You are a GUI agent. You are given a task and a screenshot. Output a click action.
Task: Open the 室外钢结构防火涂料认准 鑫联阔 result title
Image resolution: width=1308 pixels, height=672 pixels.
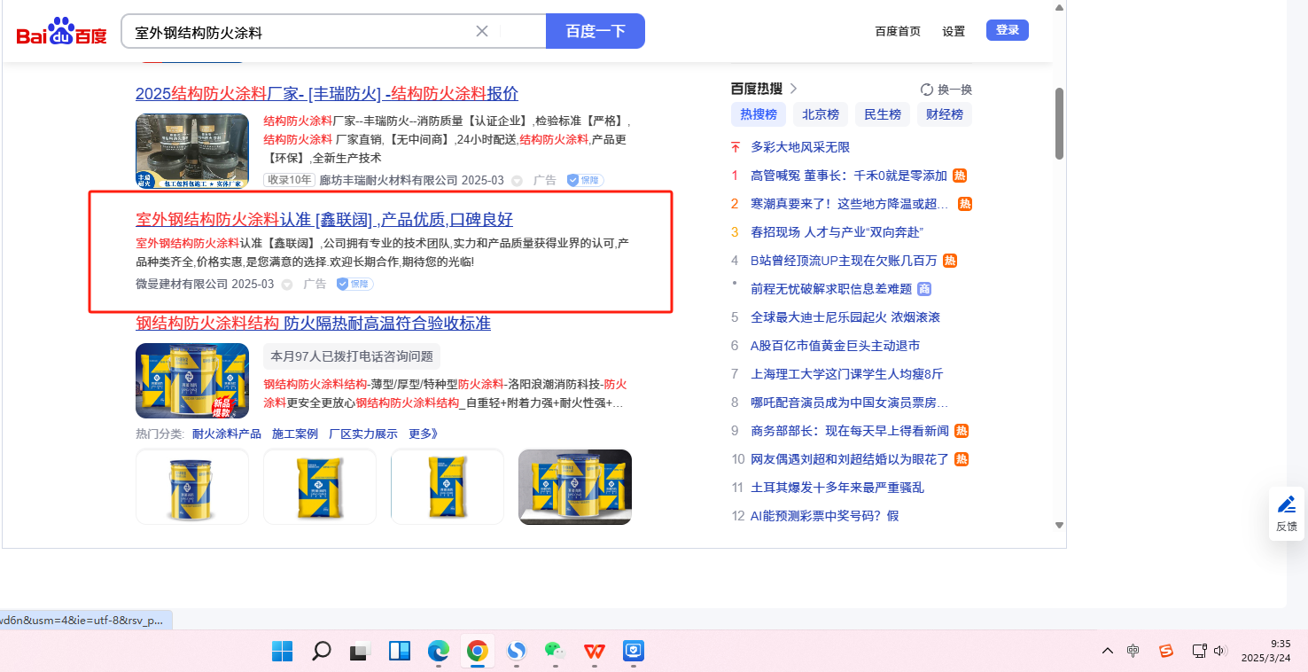pyautogui.click(x=324, y=220)
